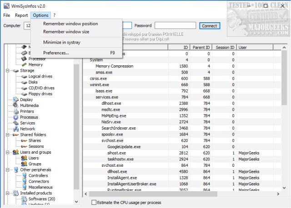This screenshot has height=208, width=291.
Task: Click the tree panel scroll-down arrow
Action: pos(76,202)
